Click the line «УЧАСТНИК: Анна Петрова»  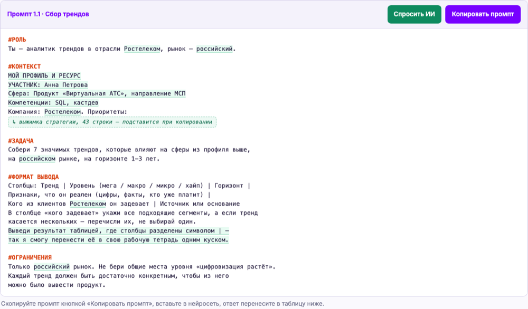coord(48,85)
